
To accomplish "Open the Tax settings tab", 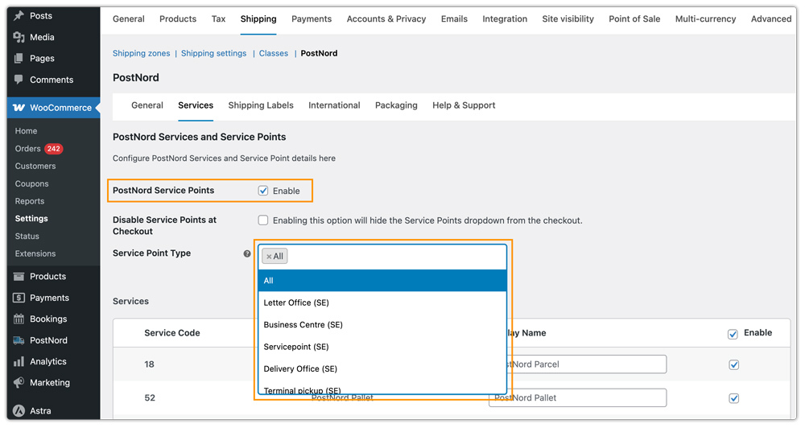I will pos(218,19).
